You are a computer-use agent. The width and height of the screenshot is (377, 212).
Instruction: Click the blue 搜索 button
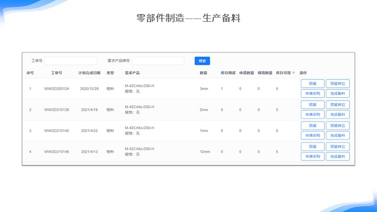tap(202, 61)
